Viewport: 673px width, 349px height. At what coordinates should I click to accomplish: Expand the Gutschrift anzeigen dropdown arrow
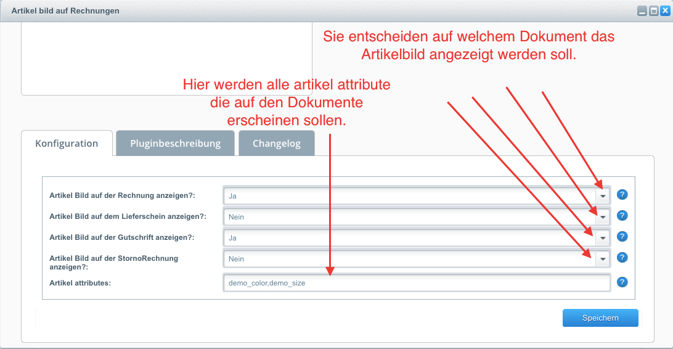click(603, 238)
